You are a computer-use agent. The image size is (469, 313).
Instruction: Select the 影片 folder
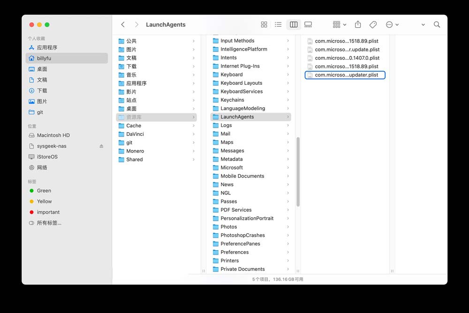[x=157, y=92]
